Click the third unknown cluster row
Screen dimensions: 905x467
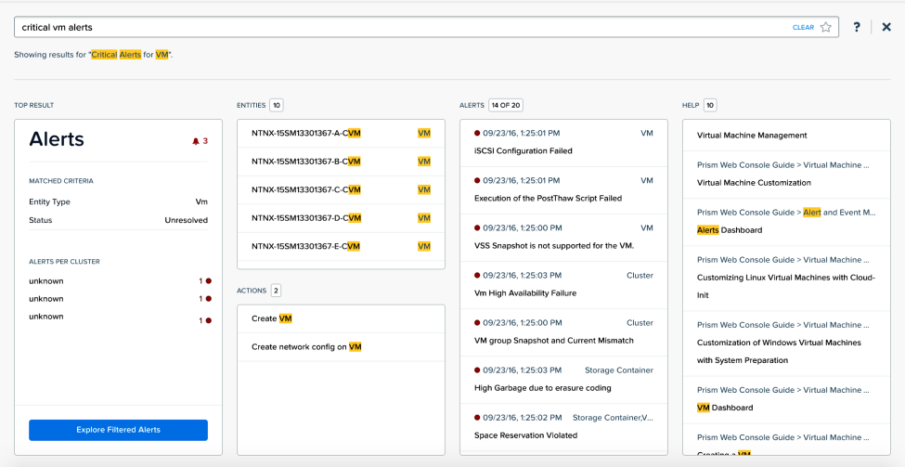(120, 318)
